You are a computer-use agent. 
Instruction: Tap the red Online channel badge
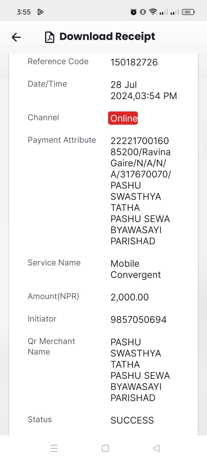tap(123, 118)
